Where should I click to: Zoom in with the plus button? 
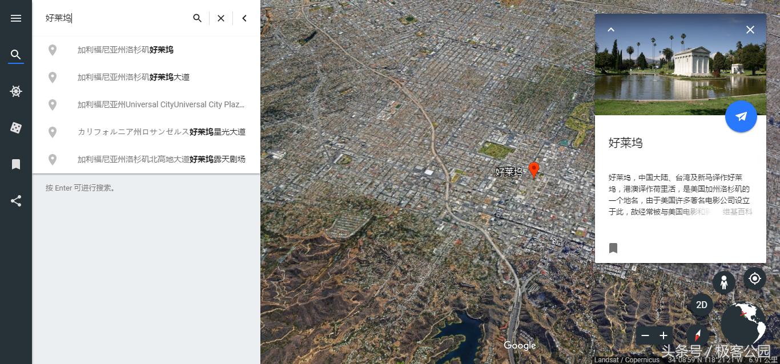[x=664, y=335]
